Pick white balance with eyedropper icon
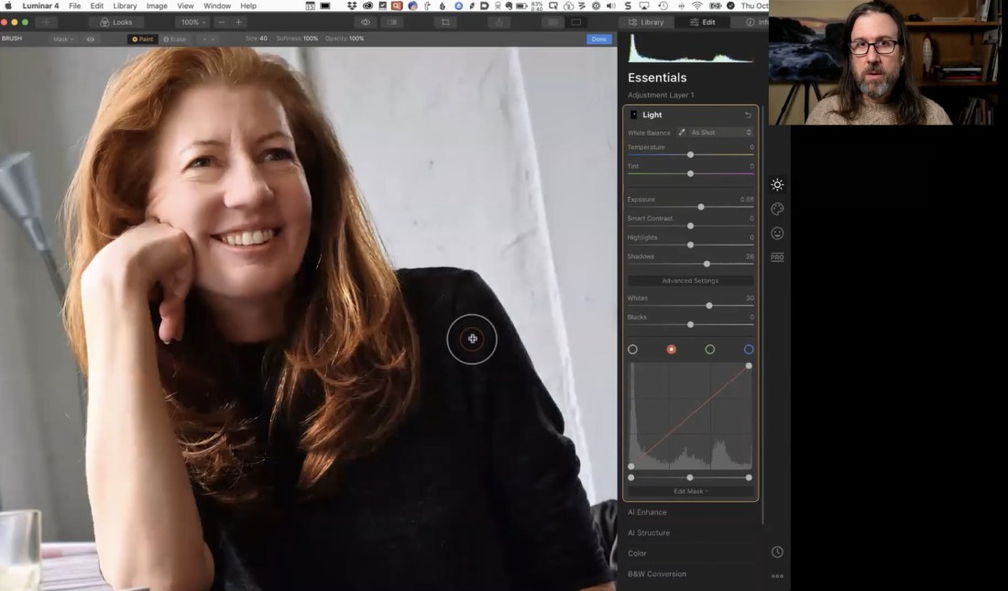Screen dimensions: 1008x591 [681, 133]
